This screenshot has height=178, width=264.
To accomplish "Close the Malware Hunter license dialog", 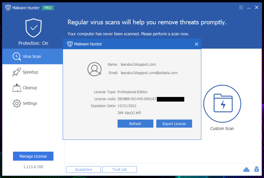I will click(197, 44).
